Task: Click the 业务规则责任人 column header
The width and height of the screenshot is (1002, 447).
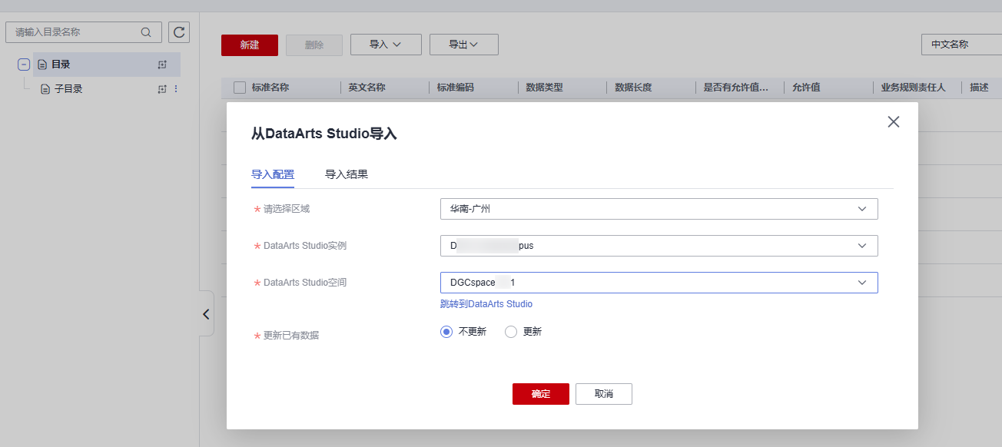Action: pyautogui.click(x=914, y=88)
